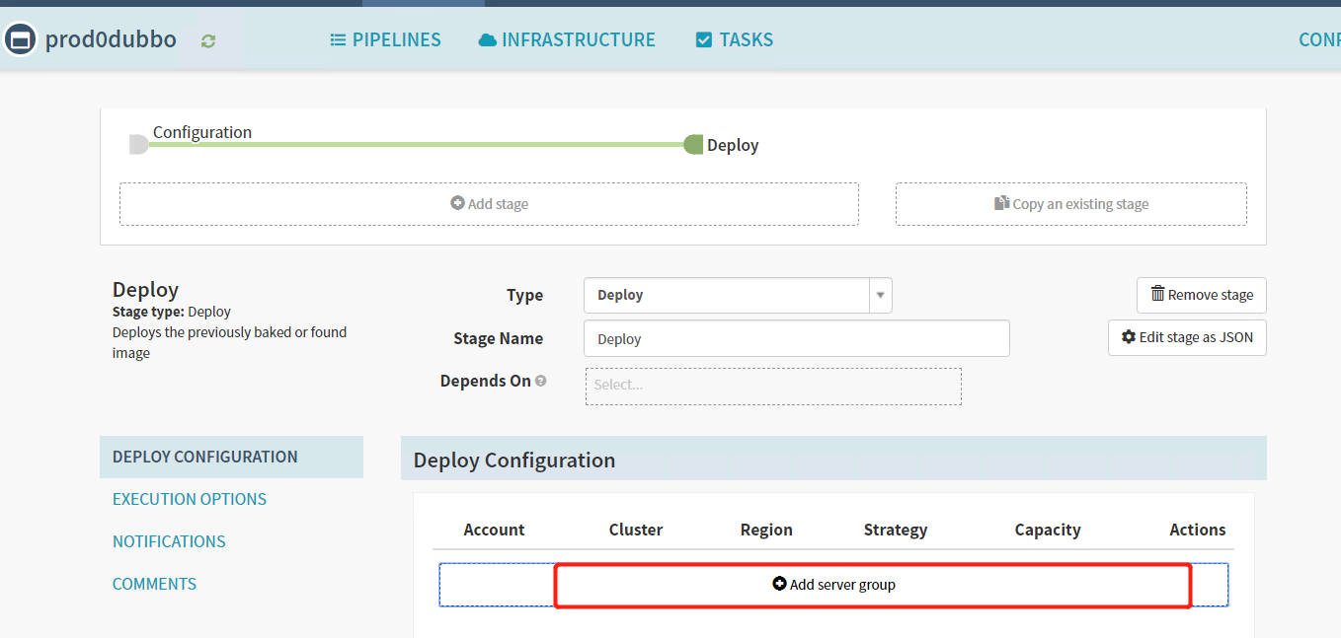1341x638 pixels.
Task: Click the Stage Name input field
Action: (796, 338)
